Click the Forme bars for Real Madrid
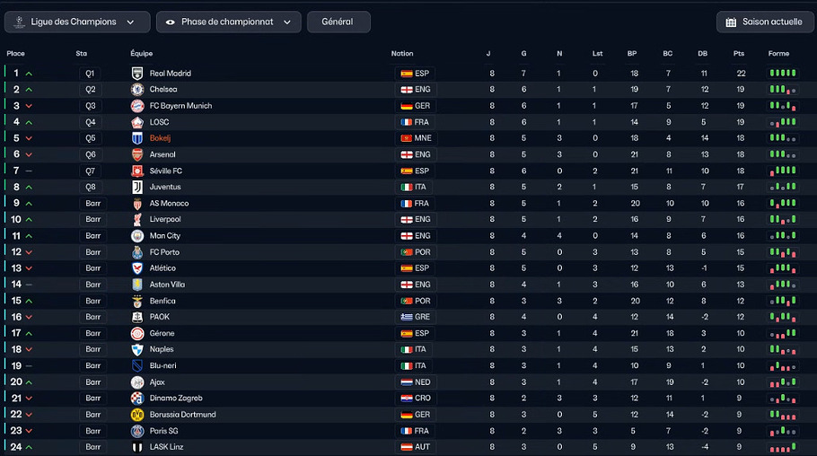Image resolution: width=817 pixels, height=456 pixels. 783,73
